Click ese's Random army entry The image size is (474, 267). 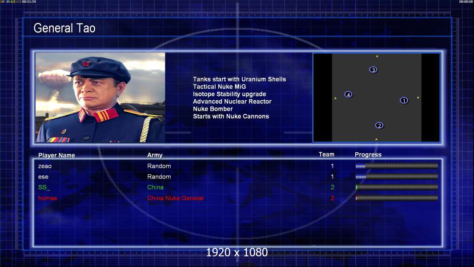pyautogui.click(x=159, y=177)
